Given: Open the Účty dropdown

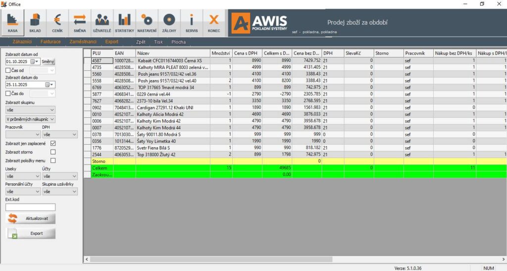Looking at the screenshot, I should pyautogui.click(x=60, y=176).
